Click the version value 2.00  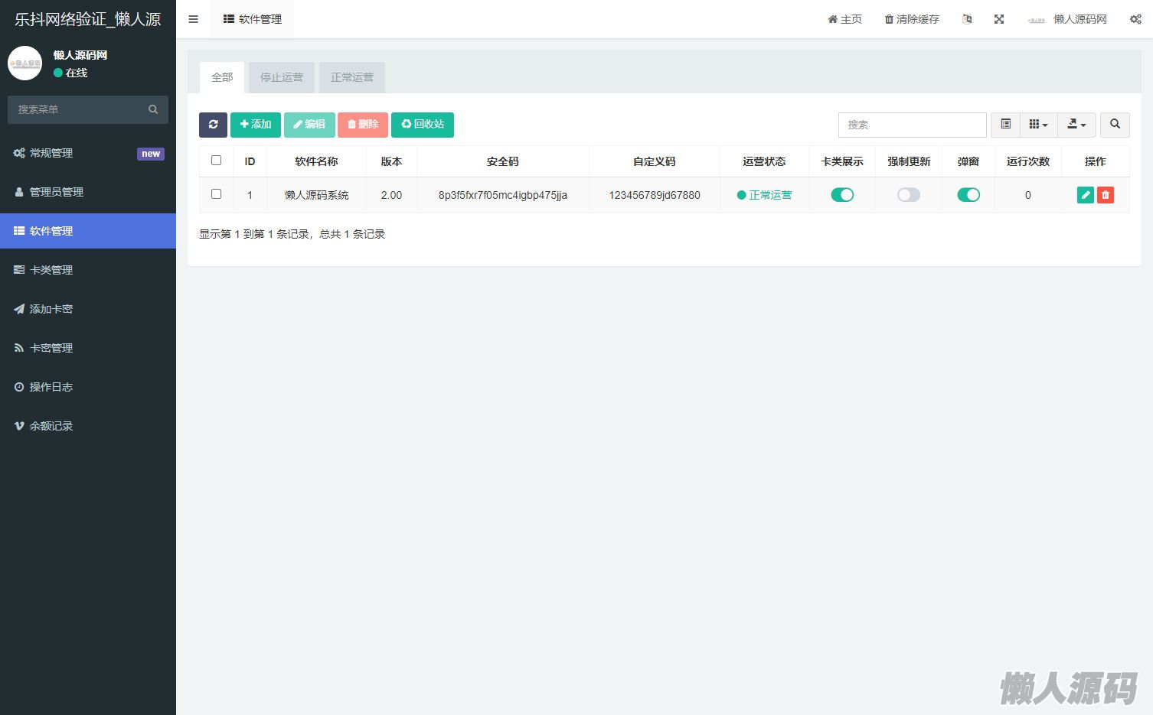click(391, 195)
